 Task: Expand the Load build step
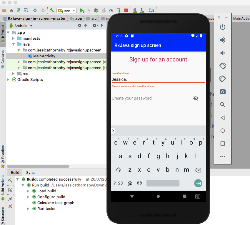28,191
